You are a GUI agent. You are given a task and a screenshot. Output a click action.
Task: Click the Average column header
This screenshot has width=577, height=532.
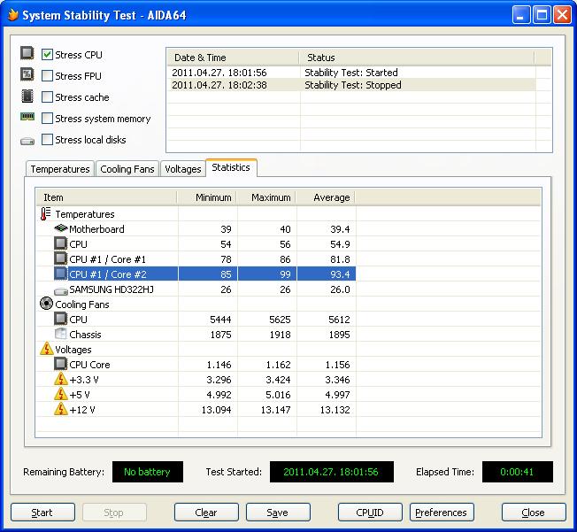coord(326,197)
